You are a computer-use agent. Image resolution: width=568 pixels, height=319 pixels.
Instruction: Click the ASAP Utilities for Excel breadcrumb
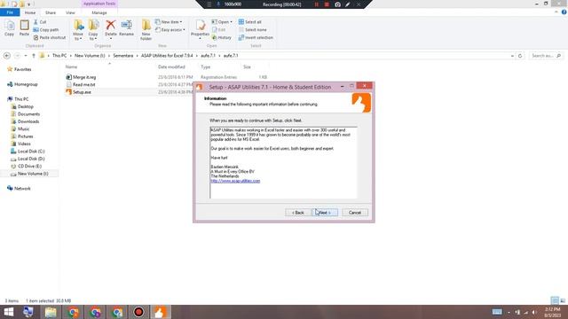coord(167,56)
